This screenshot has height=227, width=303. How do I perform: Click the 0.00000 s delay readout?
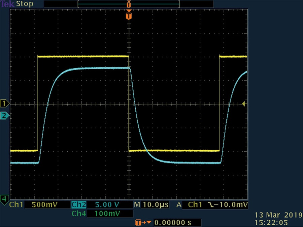click(173, 222)
